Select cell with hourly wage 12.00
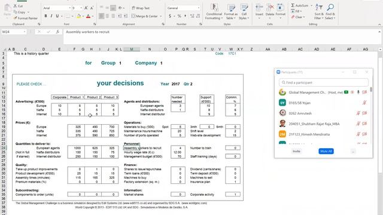383x215 pixels. tap(178, 152)
